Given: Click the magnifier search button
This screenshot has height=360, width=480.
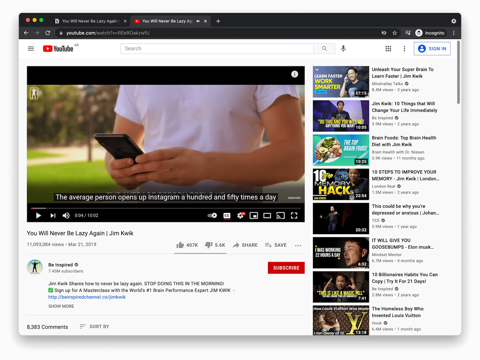Looking at the screenshot, I should coord(324,49).
